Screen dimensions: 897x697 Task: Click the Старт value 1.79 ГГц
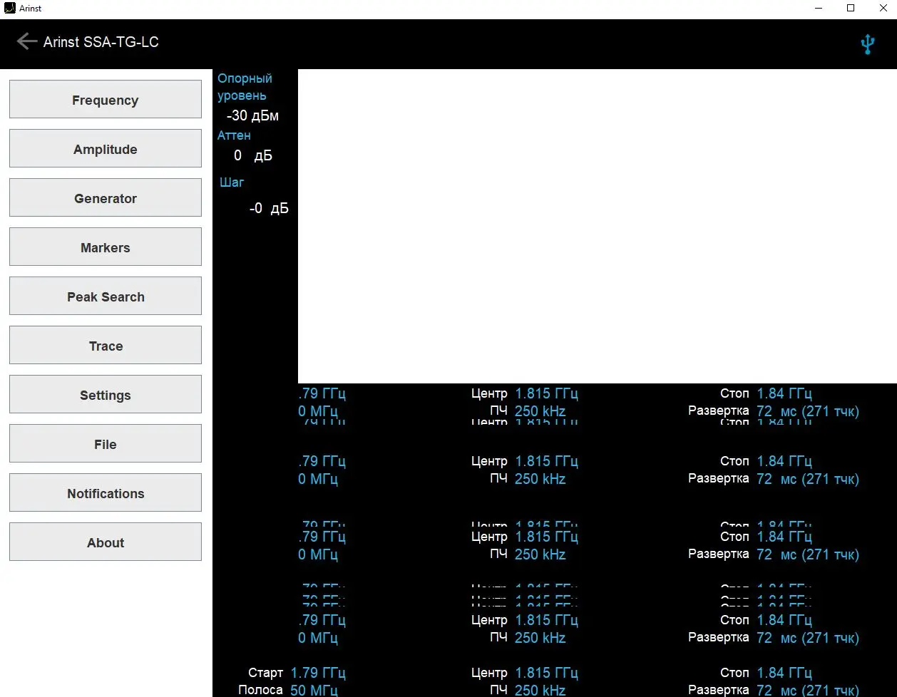[318, 673]
